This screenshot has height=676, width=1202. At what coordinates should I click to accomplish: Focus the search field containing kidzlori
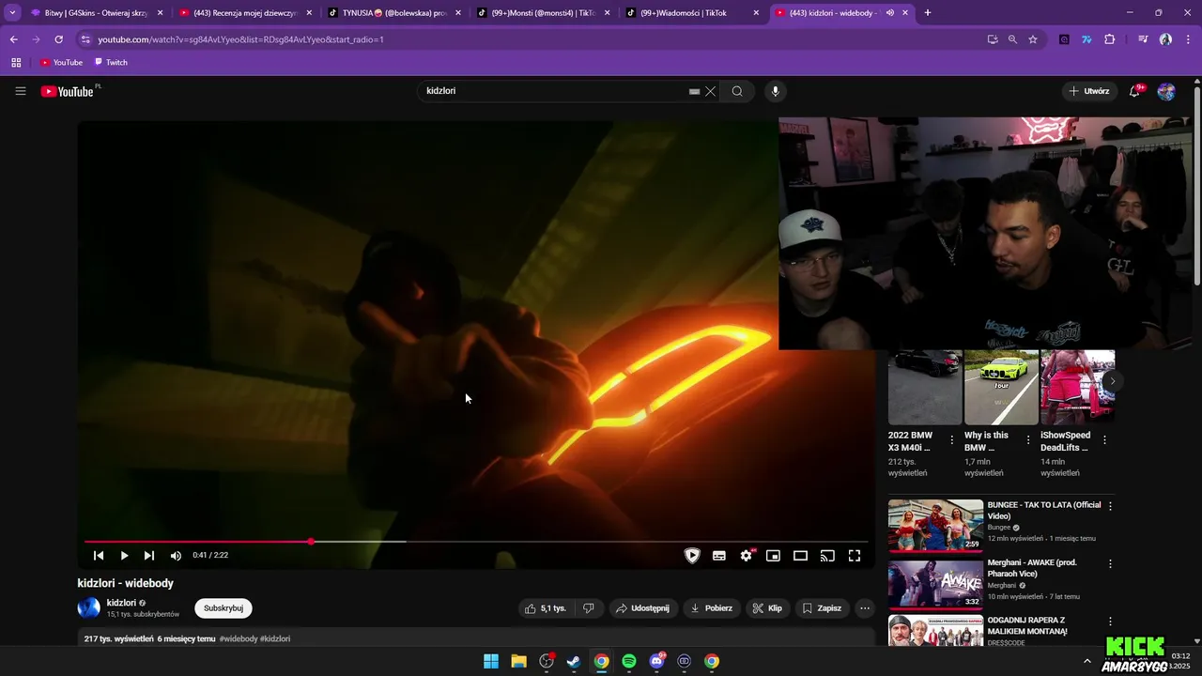click(x=554, y=91)
